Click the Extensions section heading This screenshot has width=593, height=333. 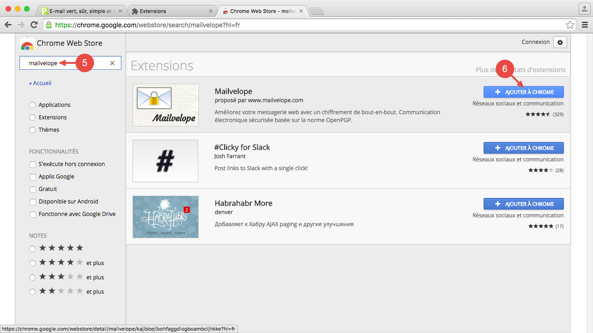tap(162, 66)
